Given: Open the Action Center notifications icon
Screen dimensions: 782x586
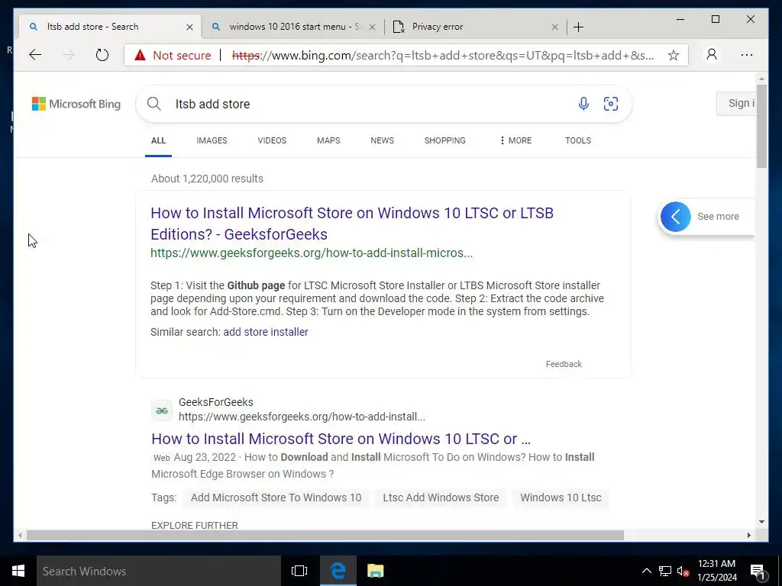Looking at the screenshot, I should click(758, 572).
